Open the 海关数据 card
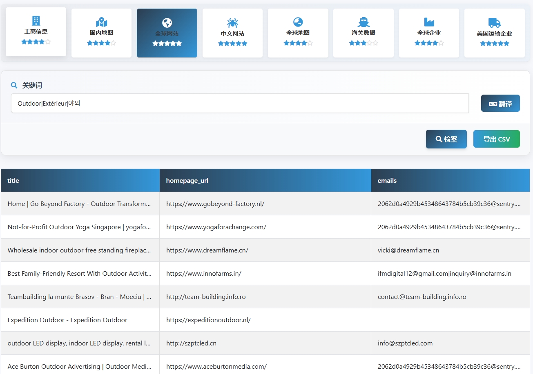The height and width of the screenshot is (374, 533). [x=364, y=33]
